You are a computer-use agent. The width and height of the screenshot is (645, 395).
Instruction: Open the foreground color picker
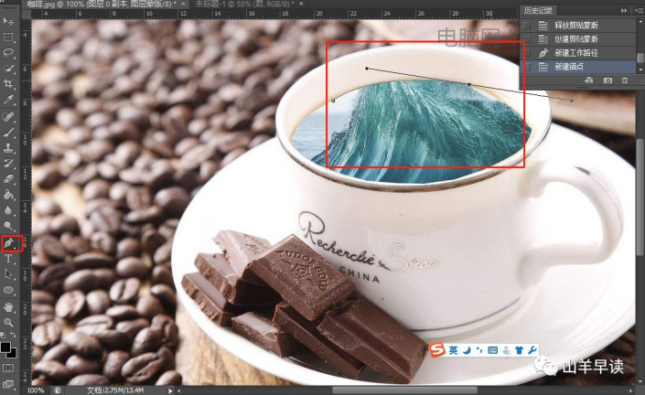(5, 347)
